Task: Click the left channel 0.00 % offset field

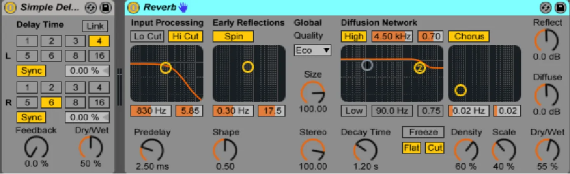Action: tap(87, 71)
